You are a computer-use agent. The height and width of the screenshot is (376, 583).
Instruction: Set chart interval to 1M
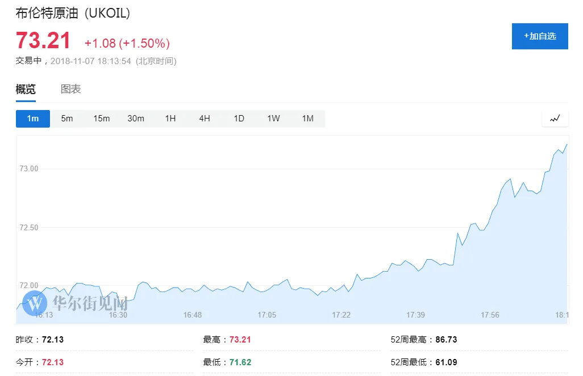click(x=308, y=119)
